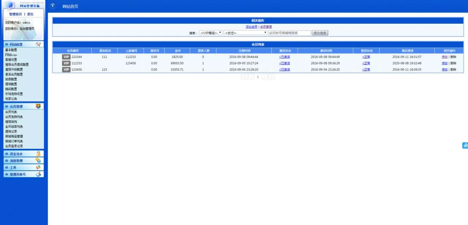The height and width of the screenshot is (225, 468).
Task: Open 基本配置 in the sidebar menu
Action: point(11,50)
